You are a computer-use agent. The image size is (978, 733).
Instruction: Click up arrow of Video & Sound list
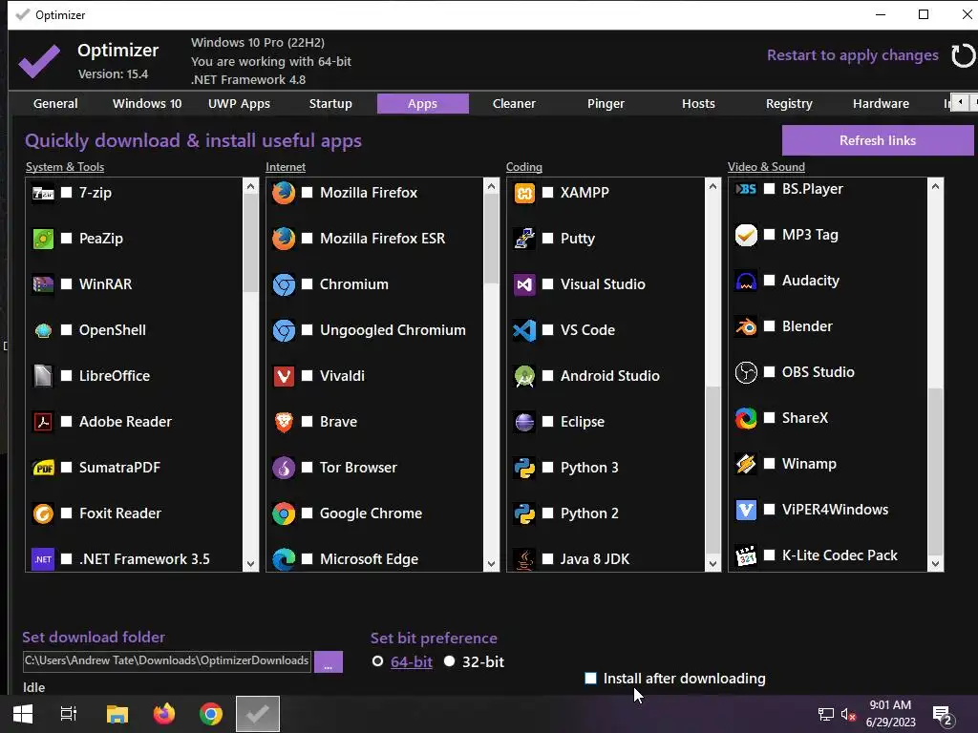pos(935,186)
